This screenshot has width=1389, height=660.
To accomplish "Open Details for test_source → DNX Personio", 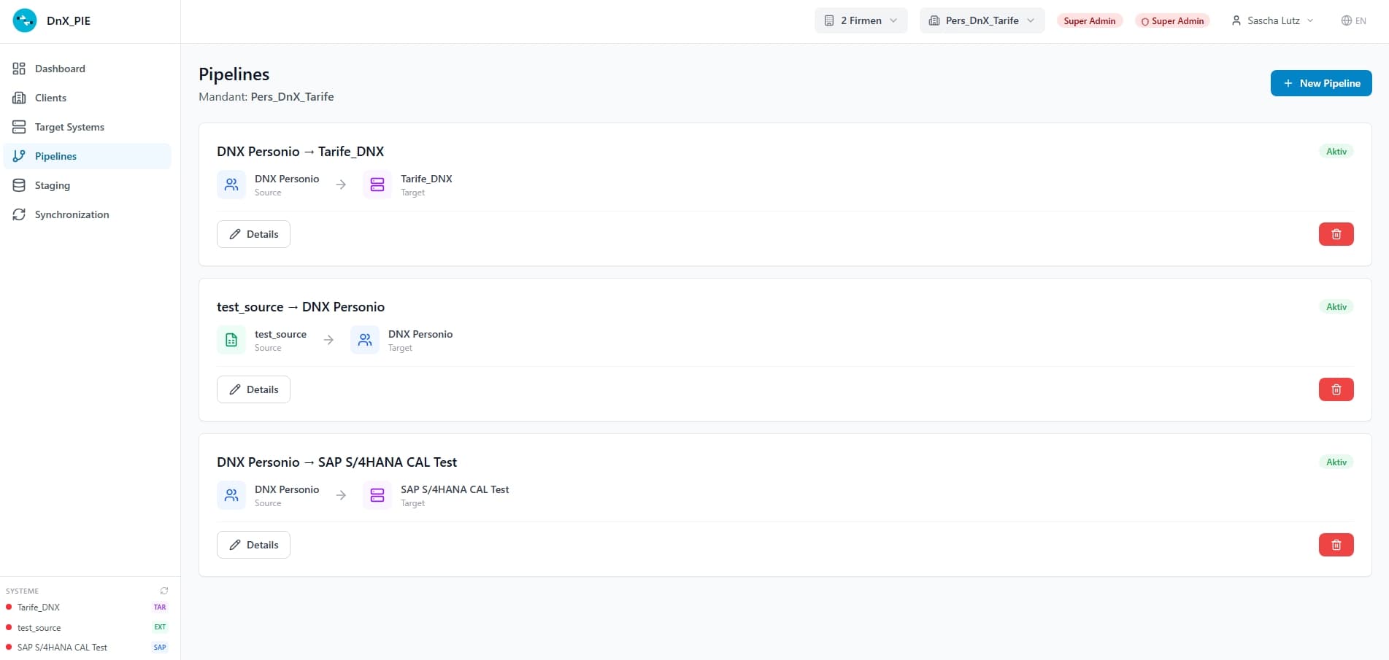I will tap(253, 389).
